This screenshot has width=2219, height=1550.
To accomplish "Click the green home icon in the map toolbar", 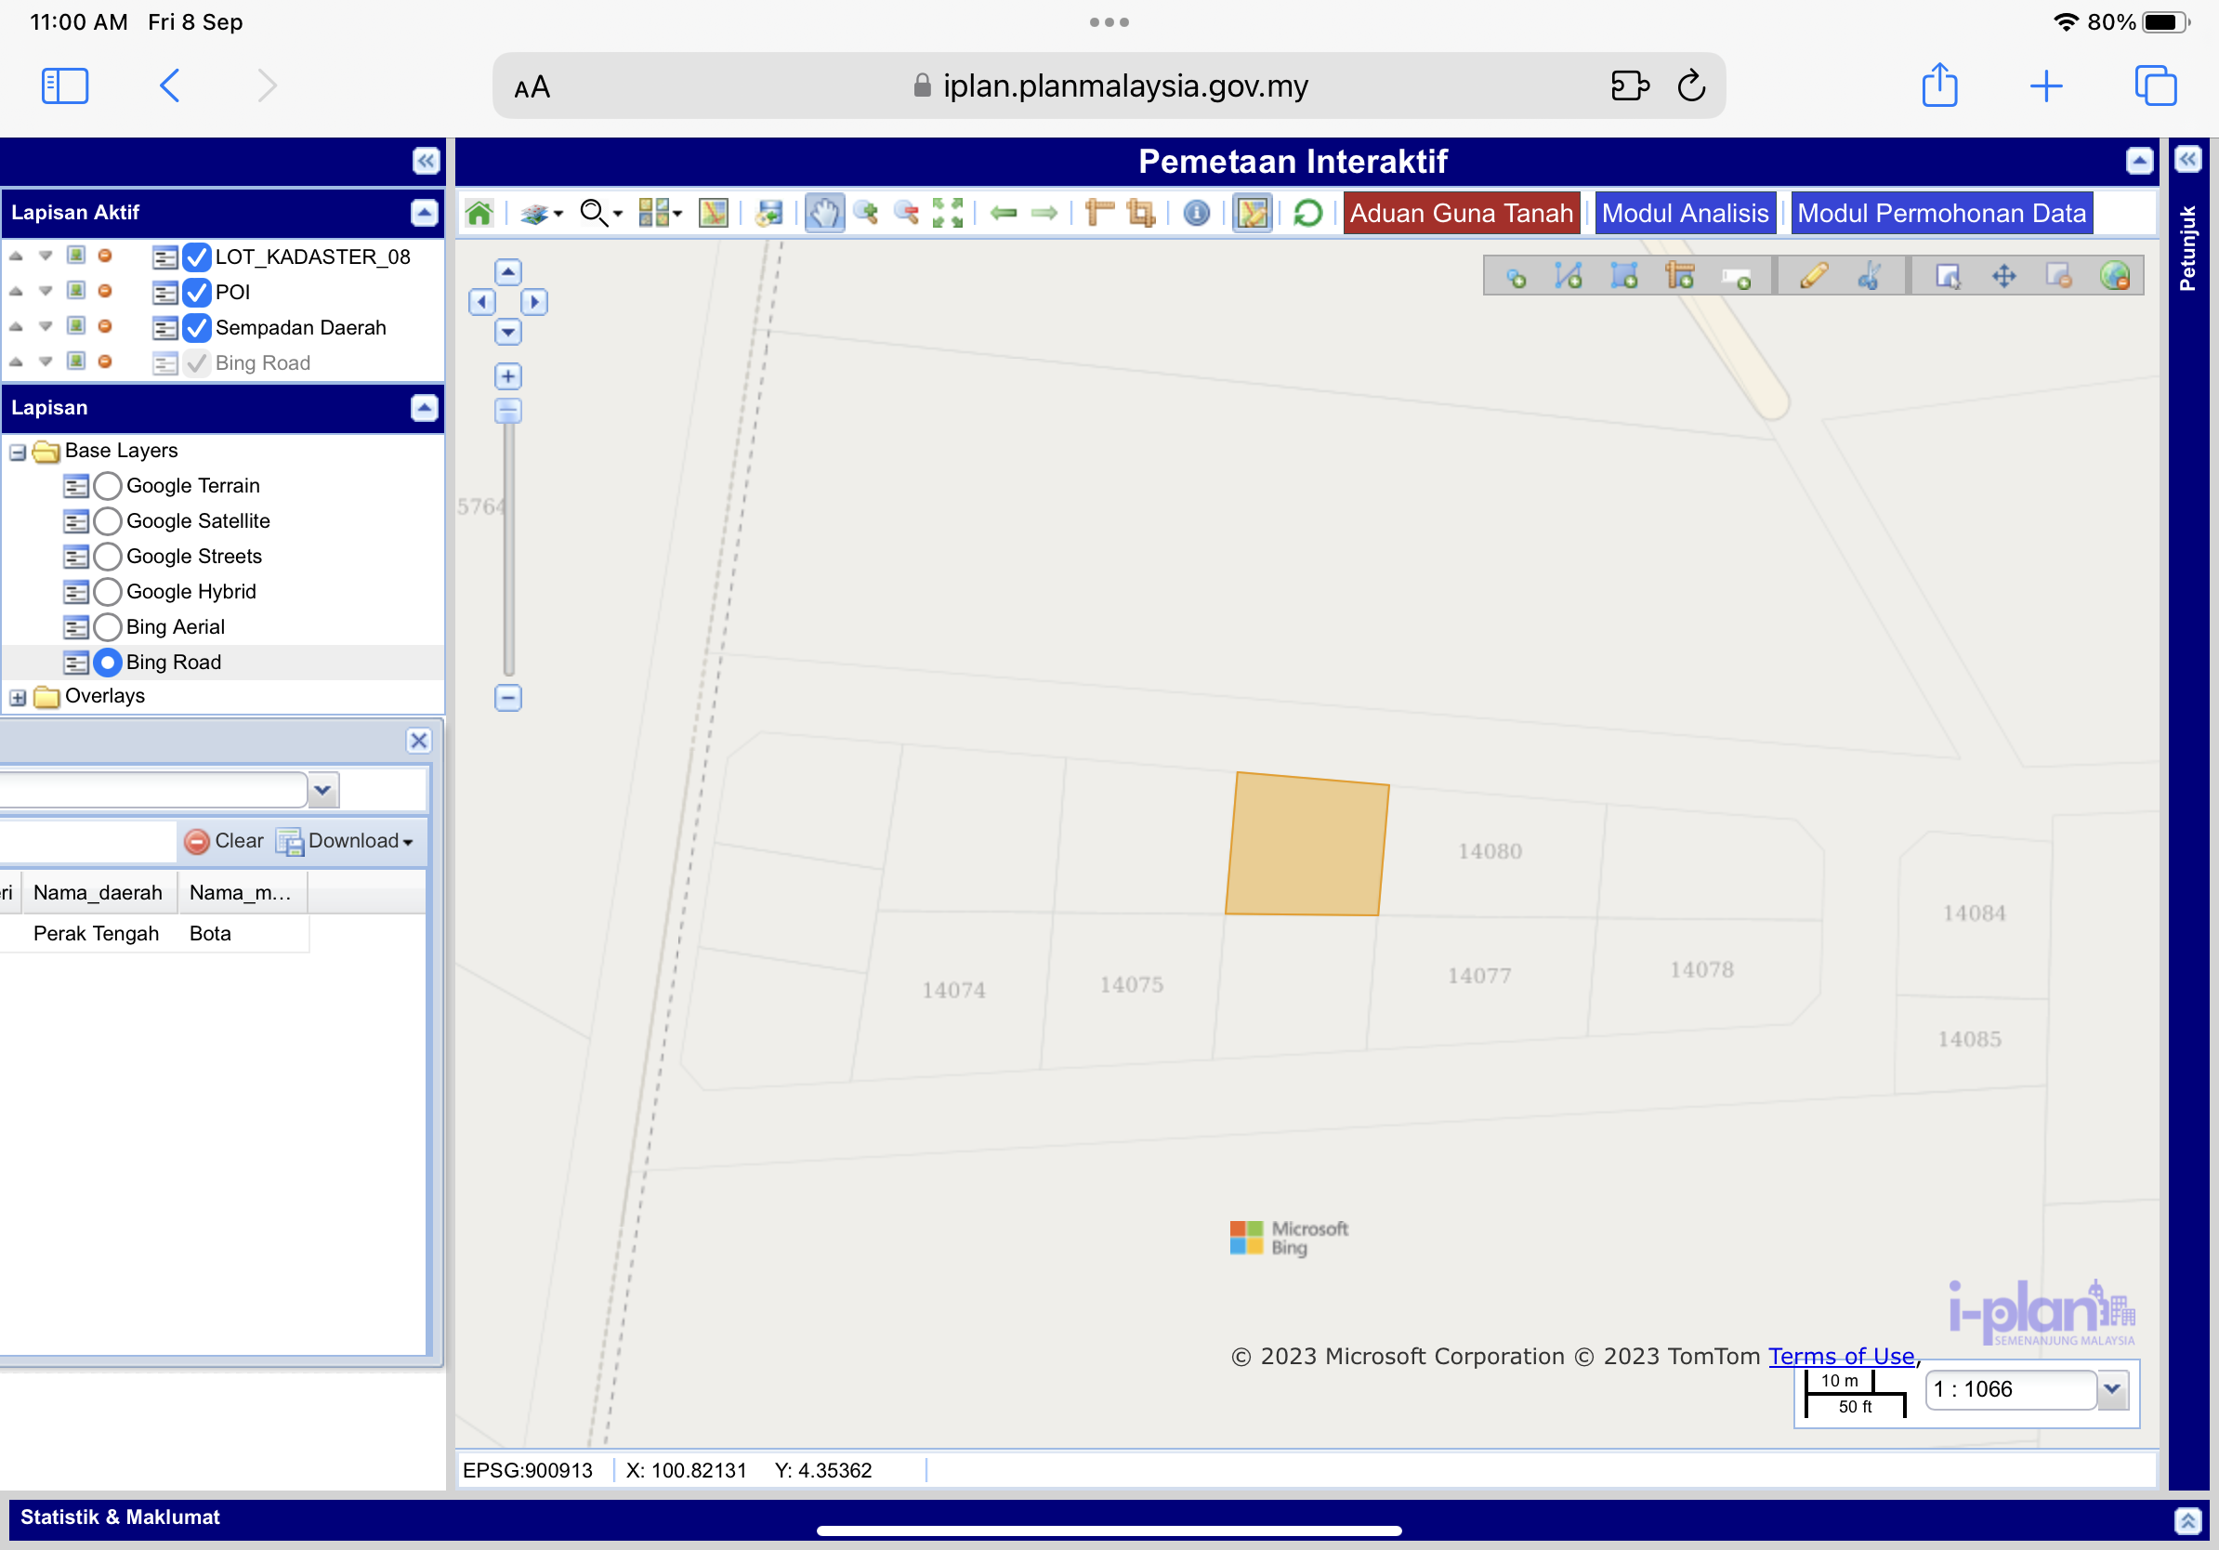I will (479, 213).
